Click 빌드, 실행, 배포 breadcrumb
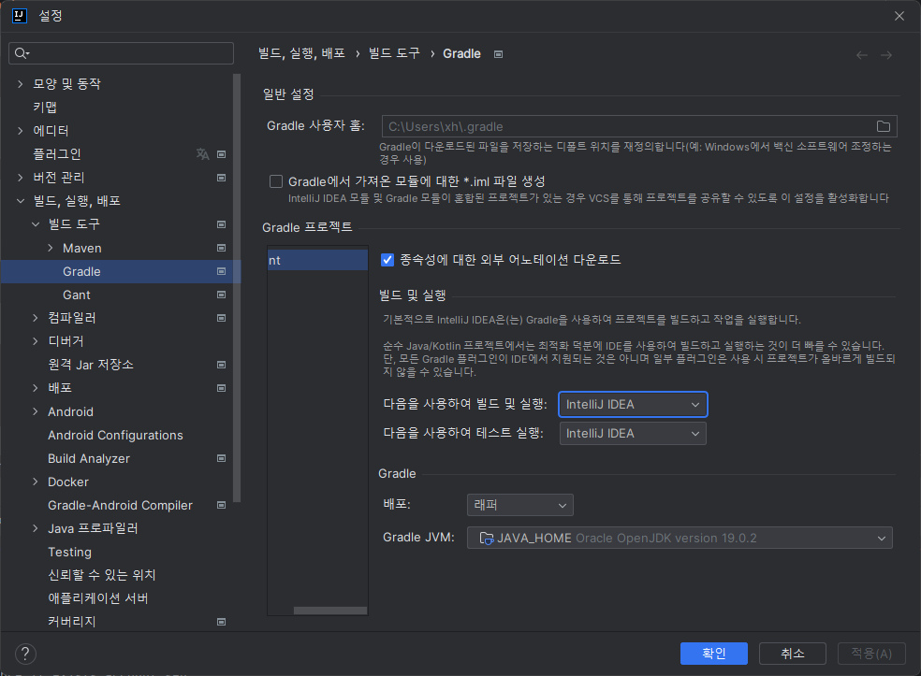 tap(302, 54)
